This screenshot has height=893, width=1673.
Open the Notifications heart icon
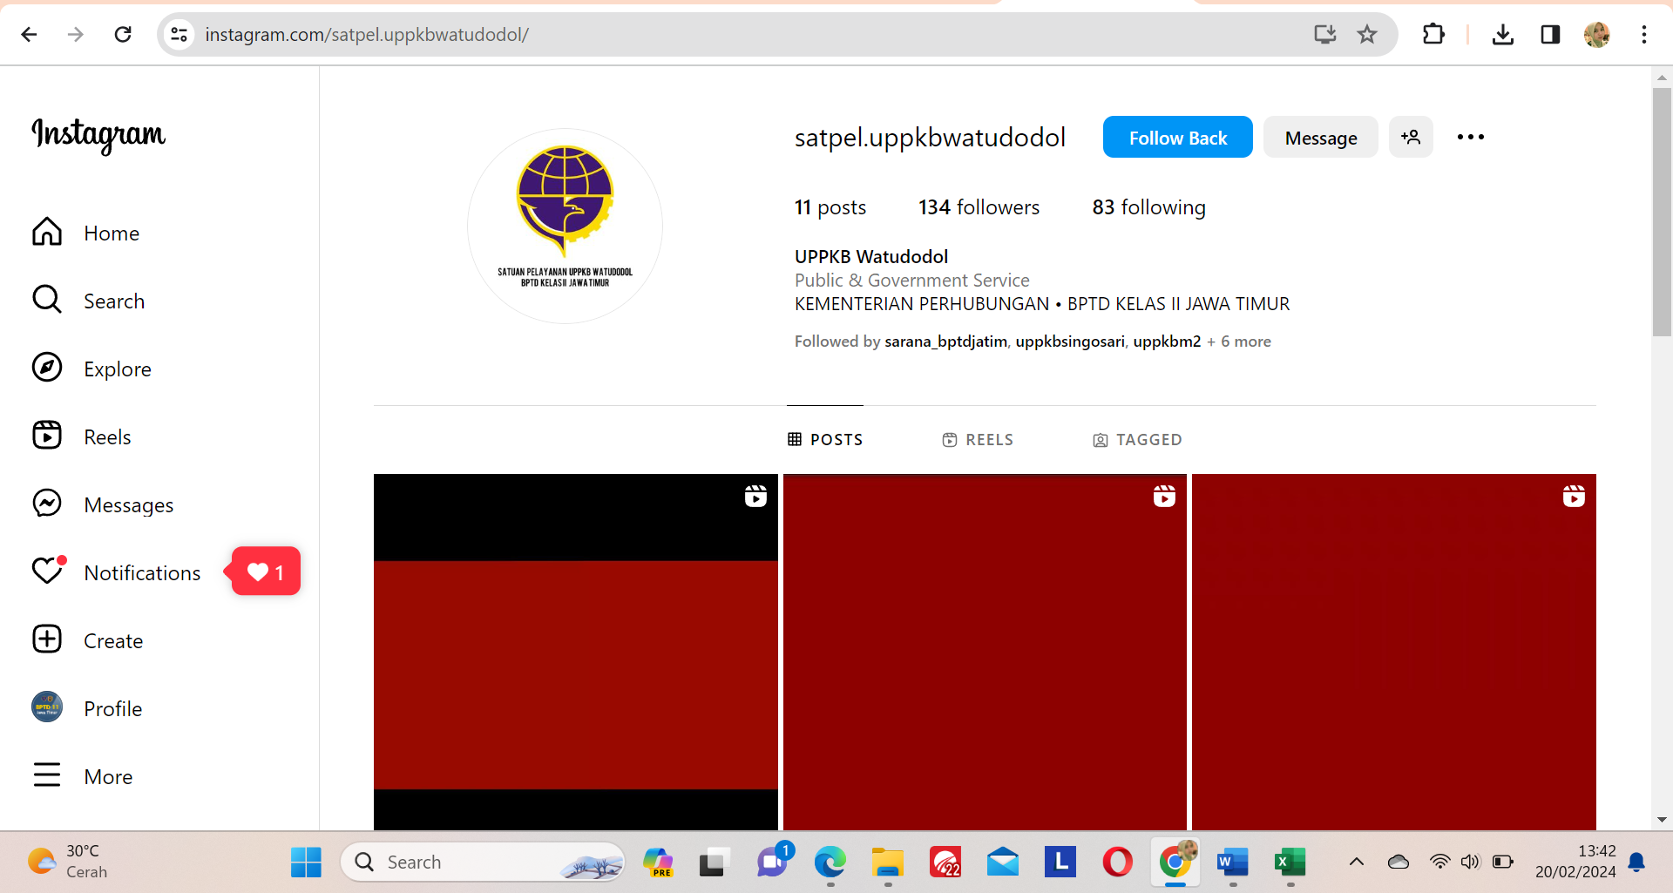[x=47, y=572]
